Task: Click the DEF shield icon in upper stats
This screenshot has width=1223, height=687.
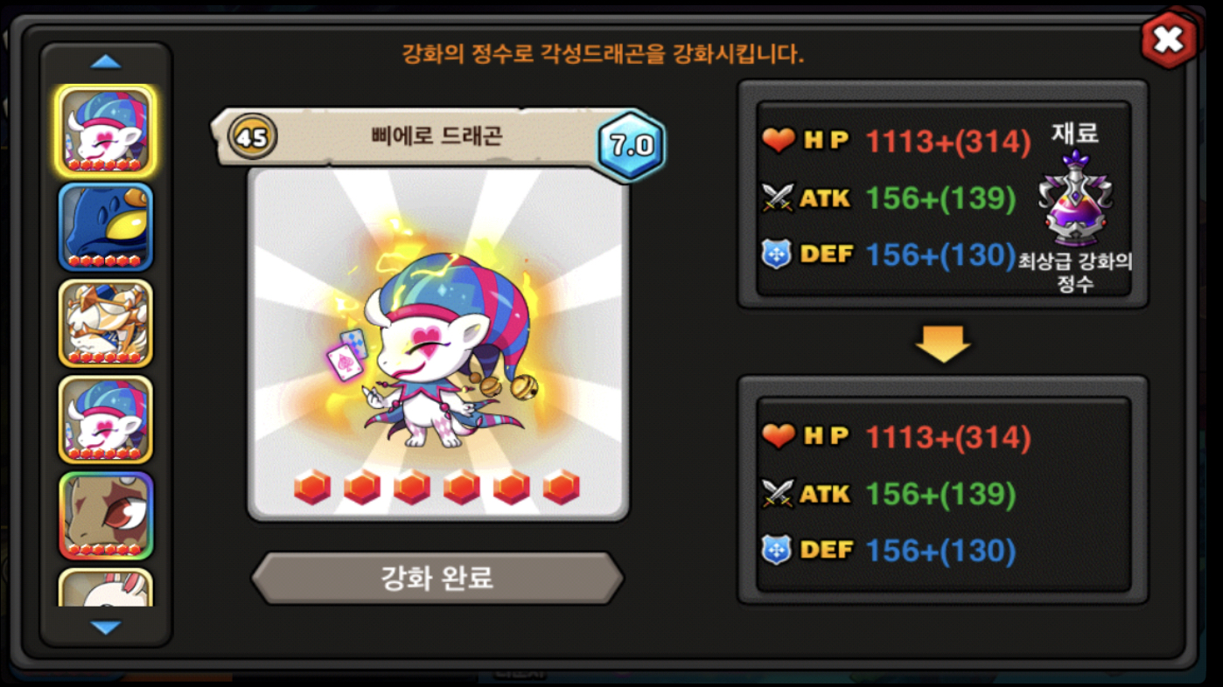Action: (x=778, y=254)
